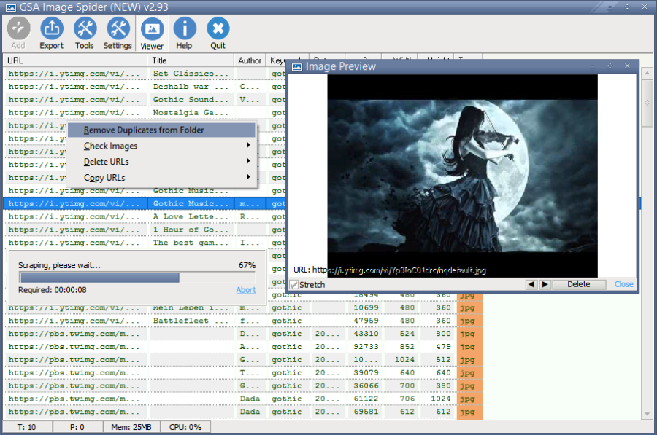Open the Tools menu icon
The image size is (657, 435).
(x=85, y=34)
